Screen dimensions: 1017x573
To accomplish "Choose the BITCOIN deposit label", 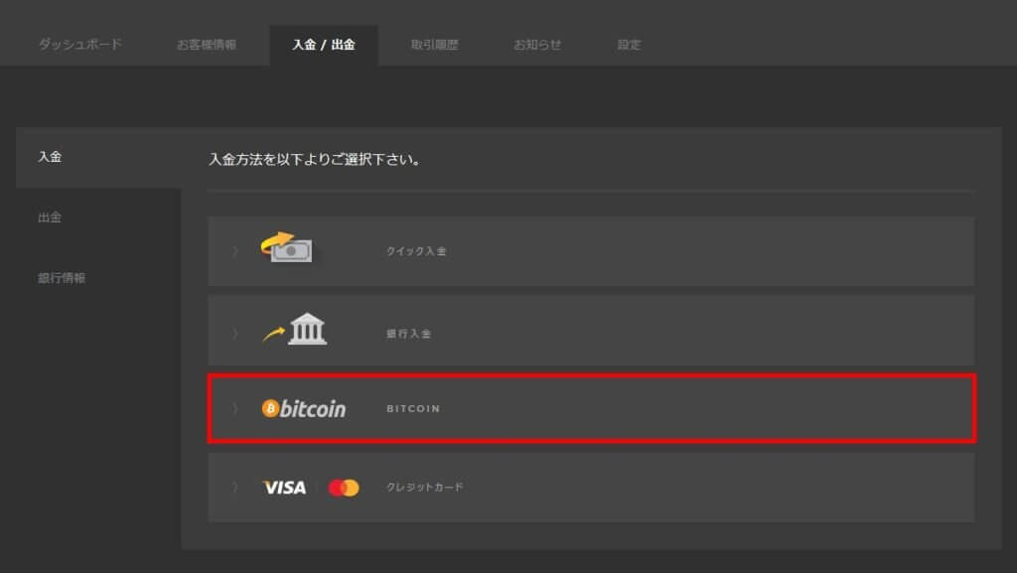I will click(413, 408).
